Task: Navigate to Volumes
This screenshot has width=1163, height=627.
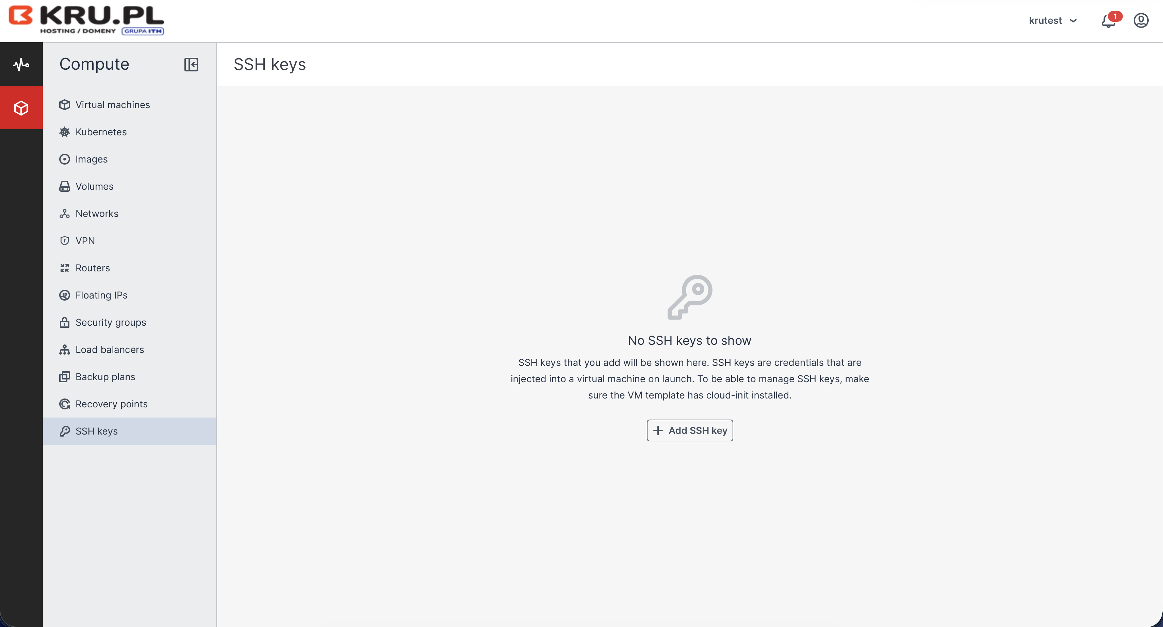Action: coord(94,186)
